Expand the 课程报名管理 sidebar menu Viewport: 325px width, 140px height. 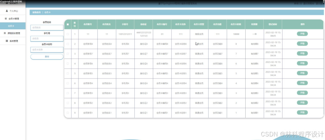click(13, 33)
